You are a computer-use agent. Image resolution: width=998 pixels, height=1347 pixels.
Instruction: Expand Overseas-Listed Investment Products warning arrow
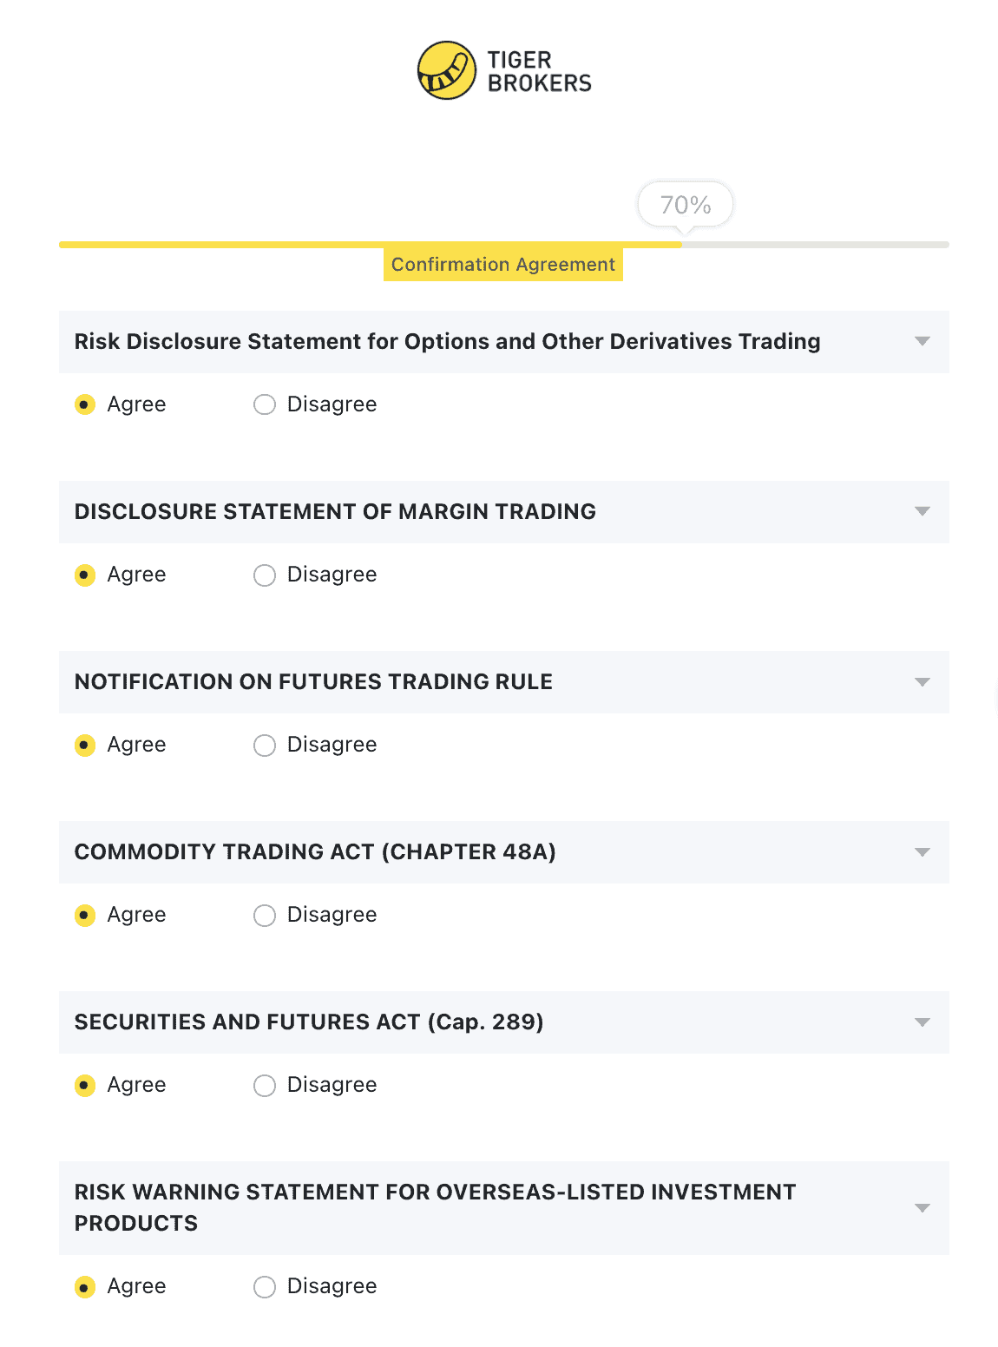pos(922,1207)
